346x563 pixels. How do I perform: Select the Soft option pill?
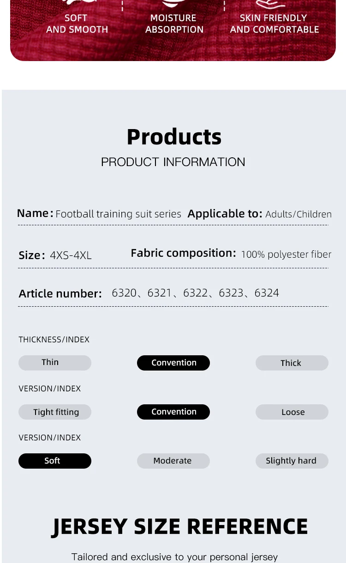(x=55, y=461)
